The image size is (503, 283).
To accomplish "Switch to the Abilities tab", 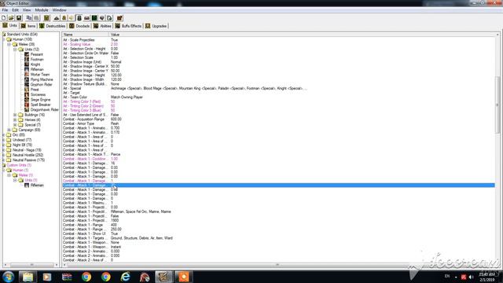I will coord(103,26).
